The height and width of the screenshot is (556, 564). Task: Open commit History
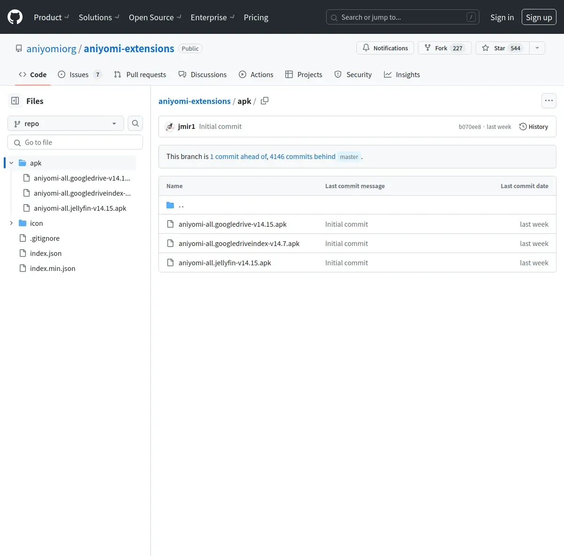point(533,127)
